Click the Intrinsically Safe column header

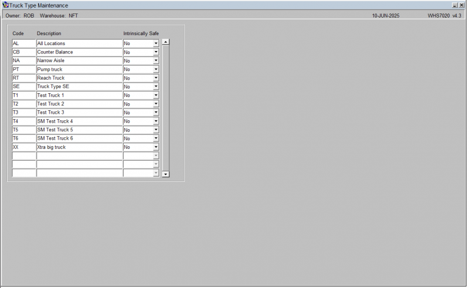(x=141, y=33)
